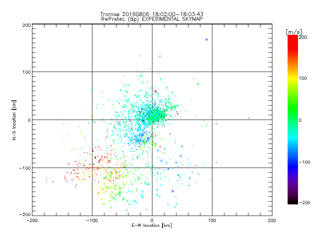Click the black bottom end of the colorbar

(293, 202)
